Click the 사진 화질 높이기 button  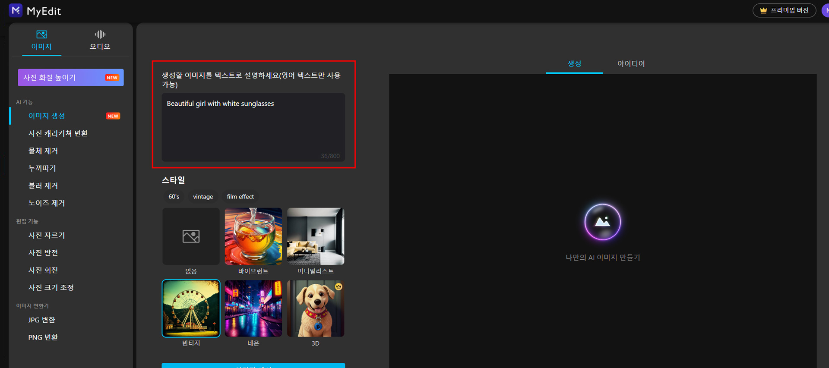tap(71, 78)
